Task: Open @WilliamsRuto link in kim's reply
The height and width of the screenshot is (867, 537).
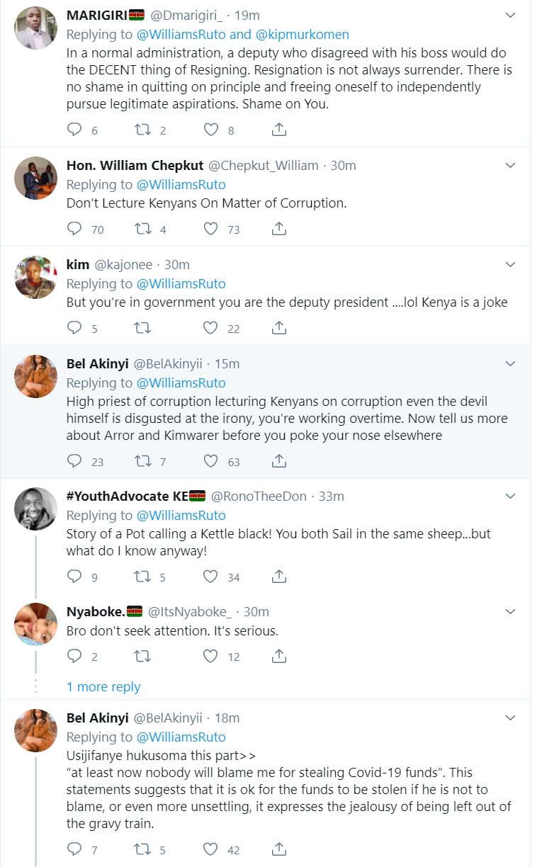Action: coord(181,283)
